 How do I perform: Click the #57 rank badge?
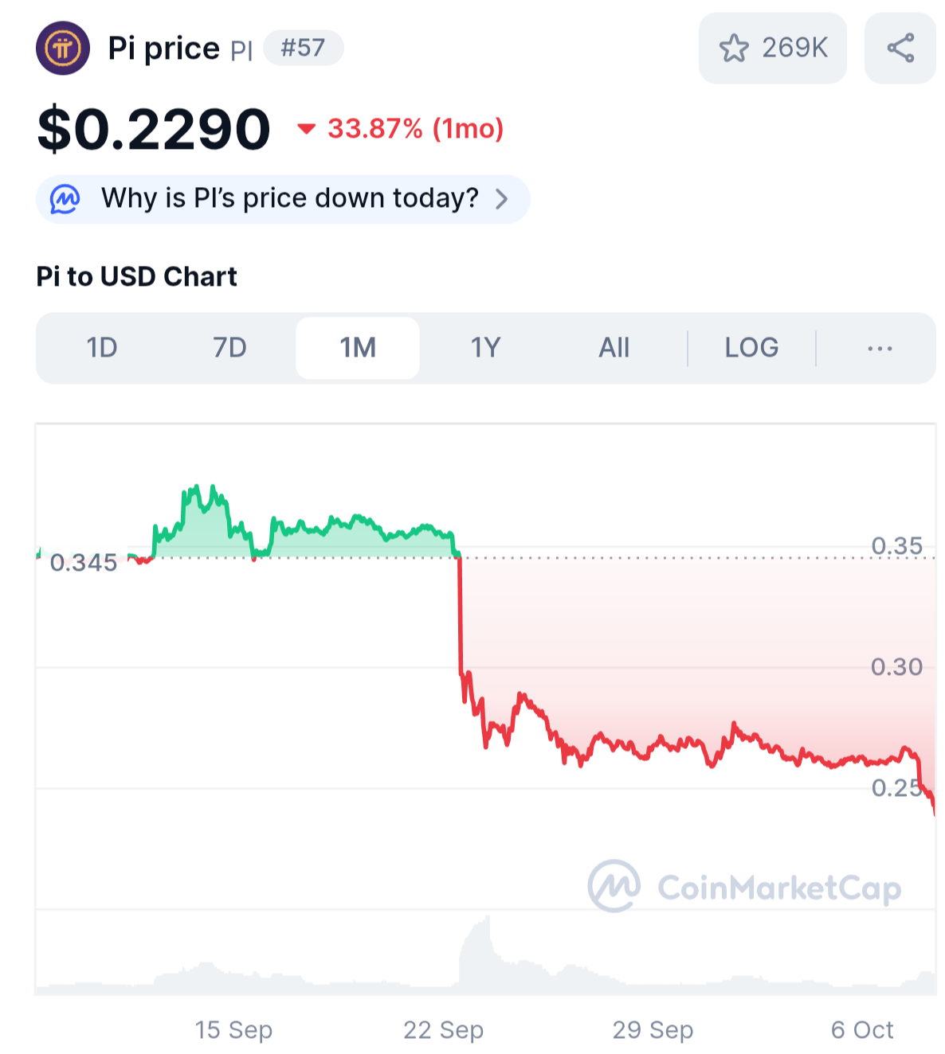tap(303, 48)
